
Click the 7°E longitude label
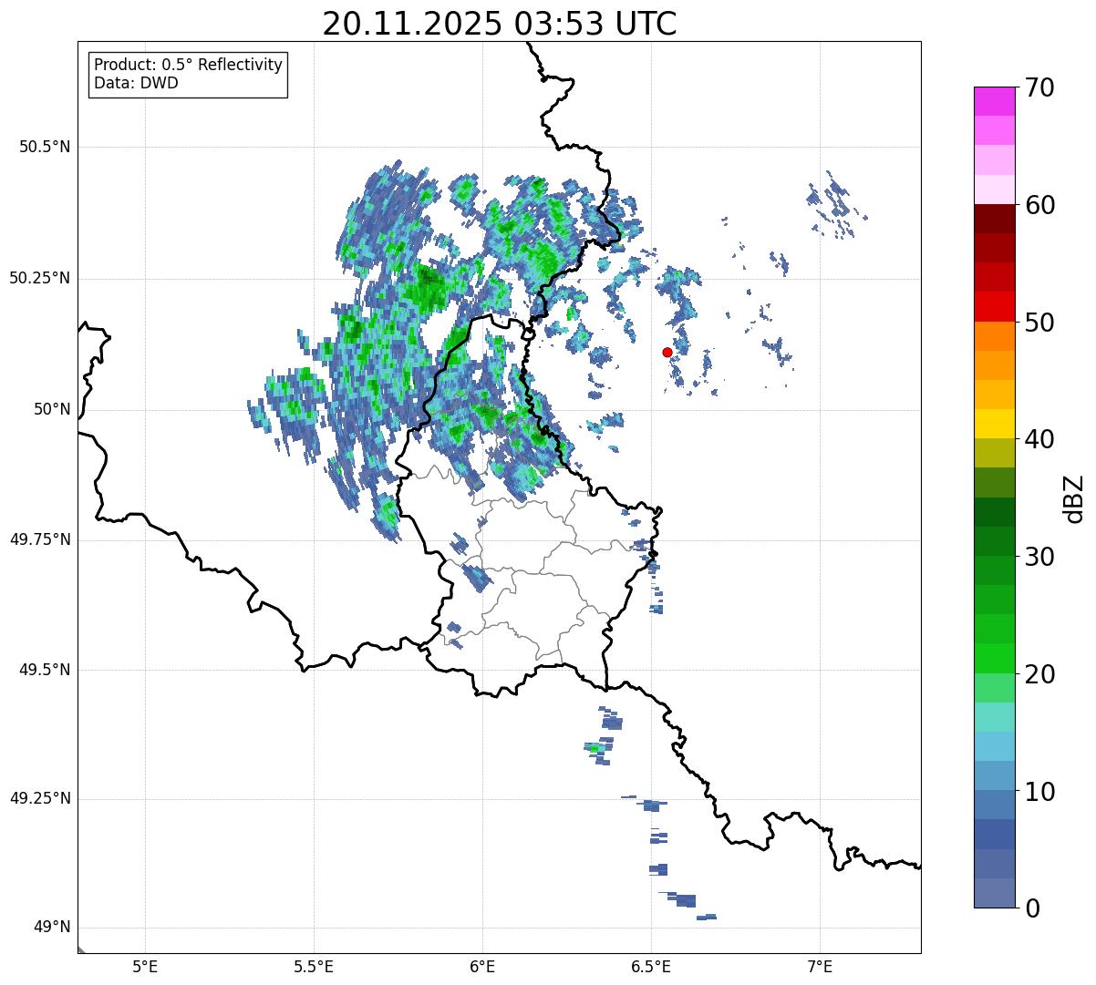[x=820, y=966]
